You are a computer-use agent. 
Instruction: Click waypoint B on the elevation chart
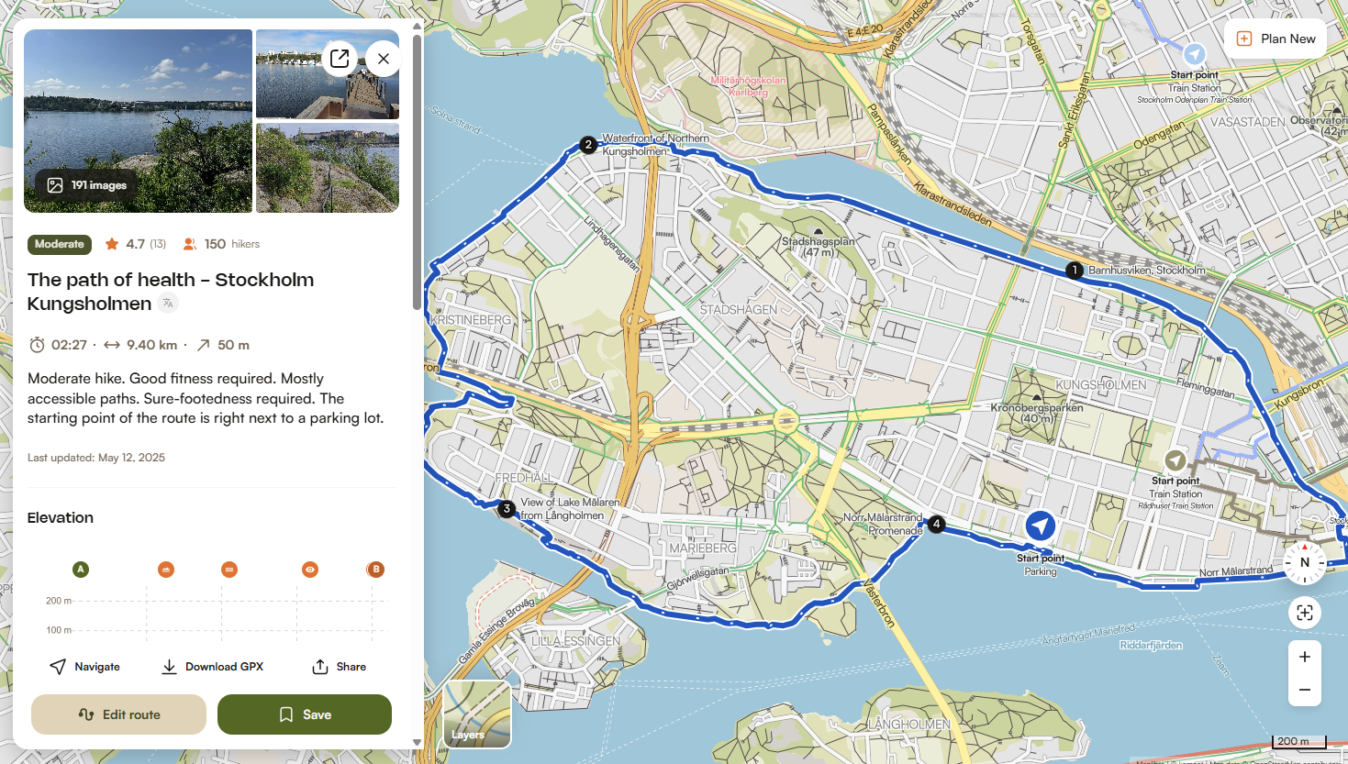[x=375, y=569]
